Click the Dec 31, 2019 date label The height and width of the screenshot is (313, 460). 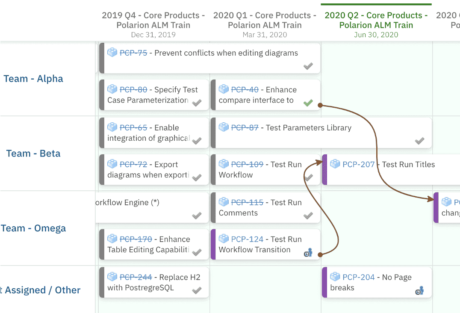pos(153,35)
